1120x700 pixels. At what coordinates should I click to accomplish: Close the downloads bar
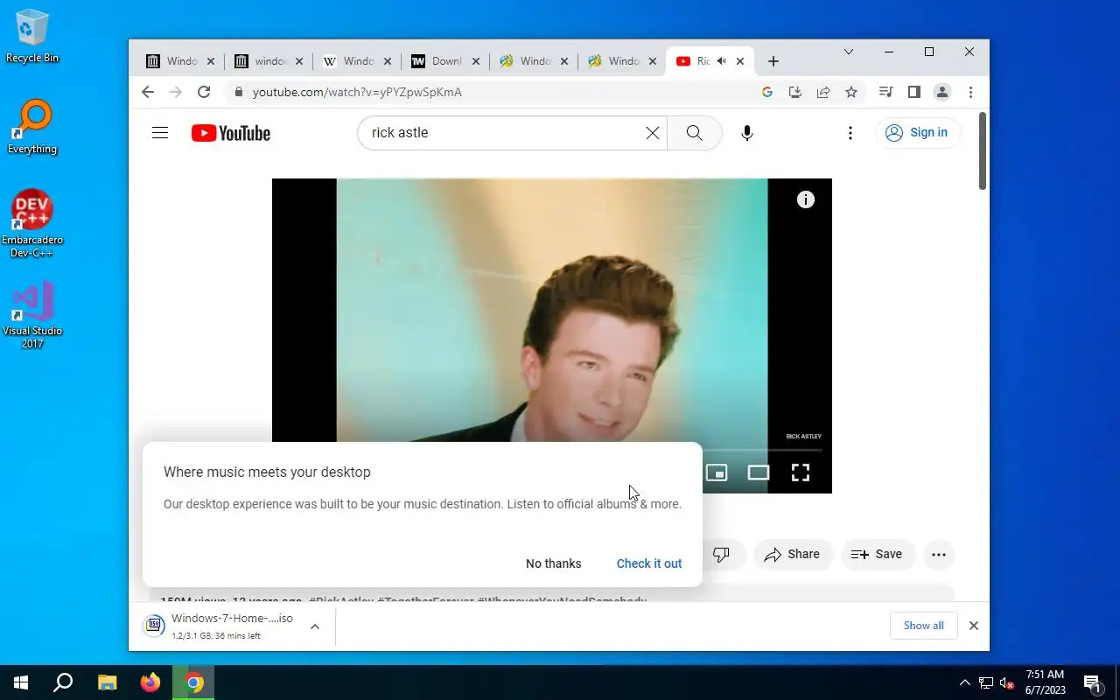click(x=973, y=626)
